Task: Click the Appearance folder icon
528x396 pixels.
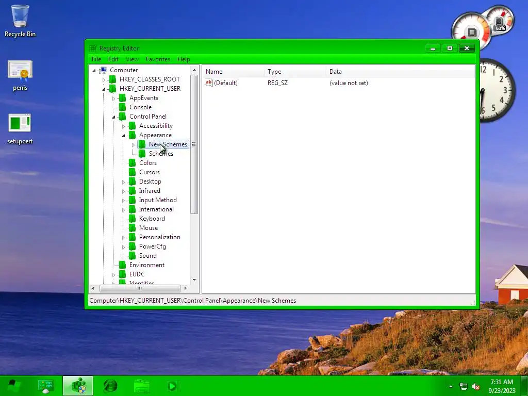Action: click(133, 135)
